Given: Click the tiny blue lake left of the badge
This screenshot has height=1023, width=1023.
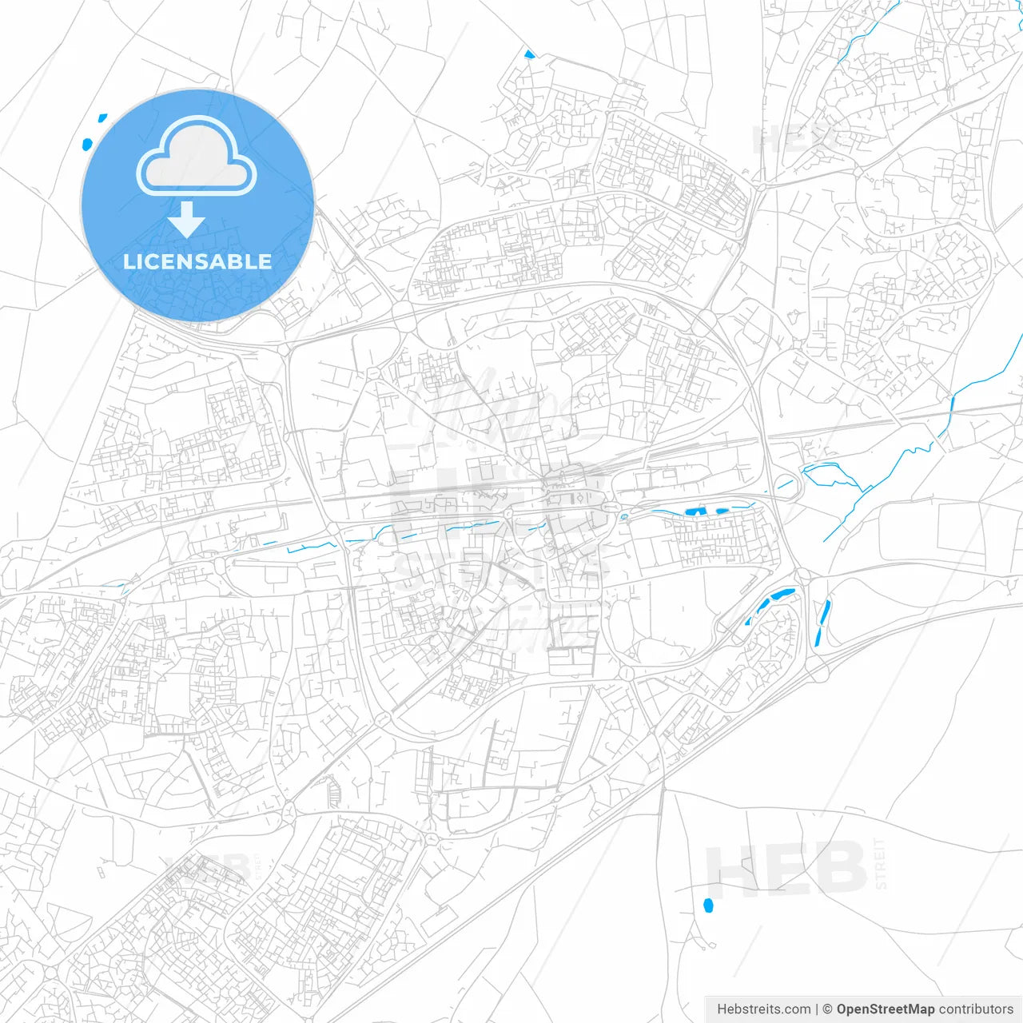Looking at the screenshot, I should [x=86, y=144].
